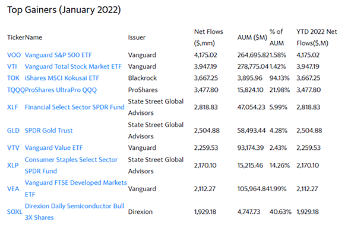Click the Net Flows ($,mm) column header

pos(208,37)
